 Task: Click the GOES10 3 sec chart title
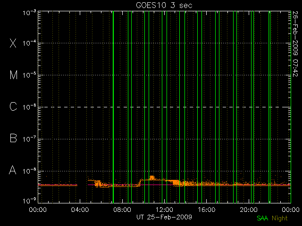point(164,5)
